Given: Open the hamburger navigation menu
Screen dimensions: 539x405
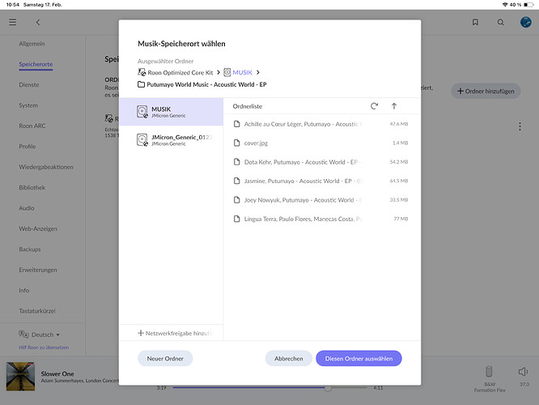Looking at the screenshot, I should [x=13, y=23].
